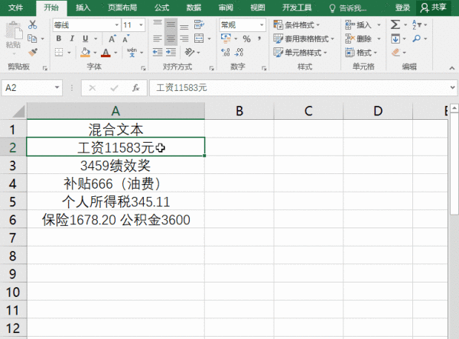459x339 pixels.
Task: Switch to 插入 tab
Action: 83,8
